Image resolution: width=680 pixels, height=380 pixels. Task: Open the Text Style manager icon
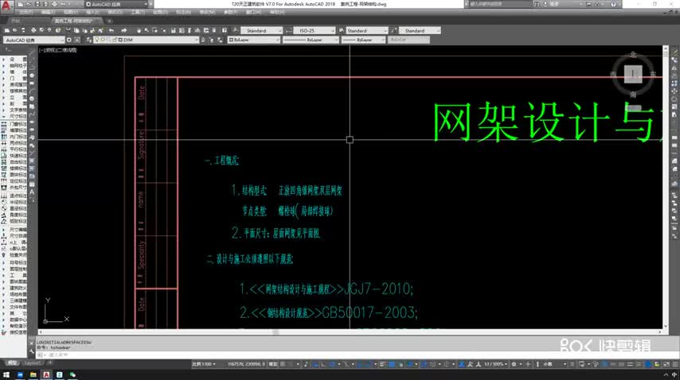pos(236,31)
